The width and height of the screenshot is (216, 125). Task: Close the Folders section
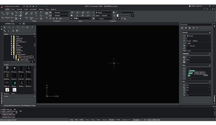point(35,34)
